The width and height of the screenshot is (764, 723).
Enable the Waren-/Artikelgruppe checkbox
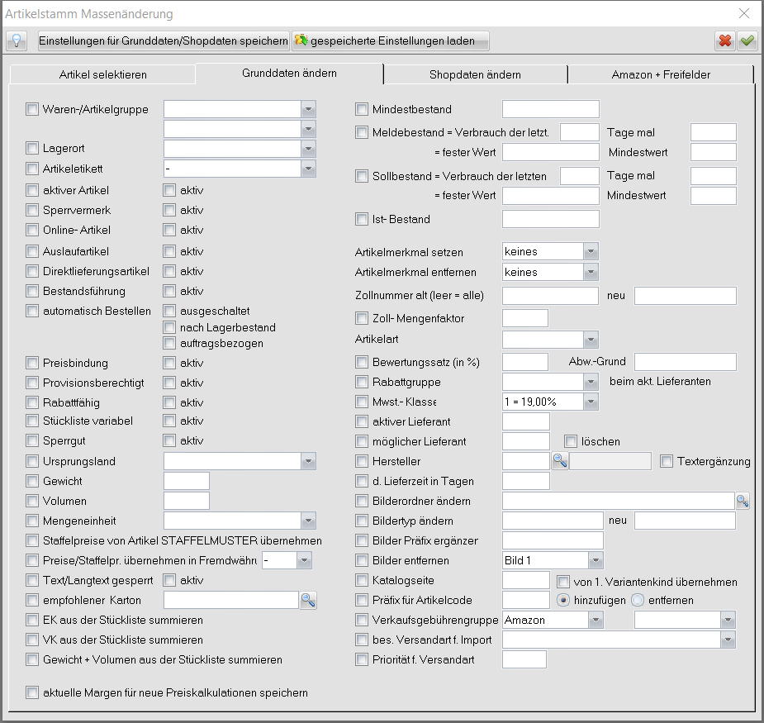[32, 109]
